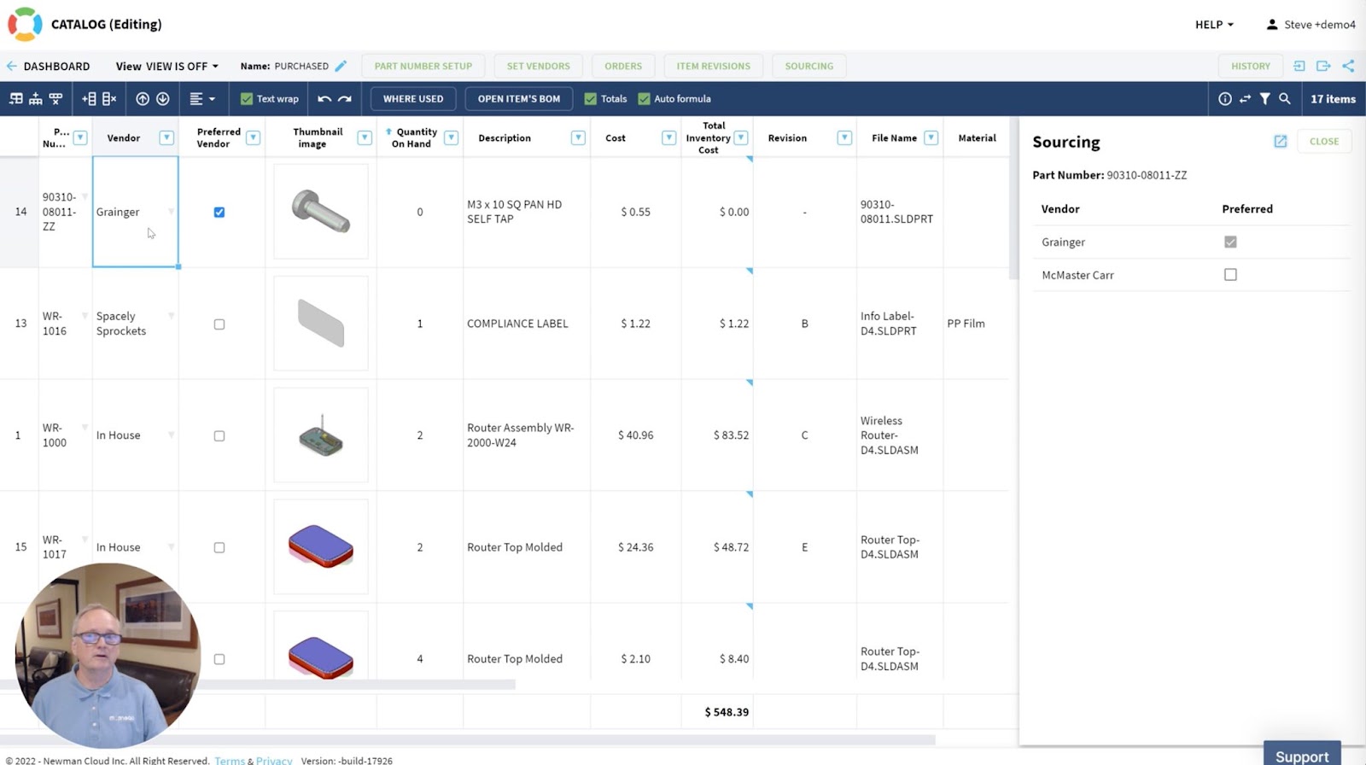
Task: Expand the HELP menu
Action: [1214, 25]
